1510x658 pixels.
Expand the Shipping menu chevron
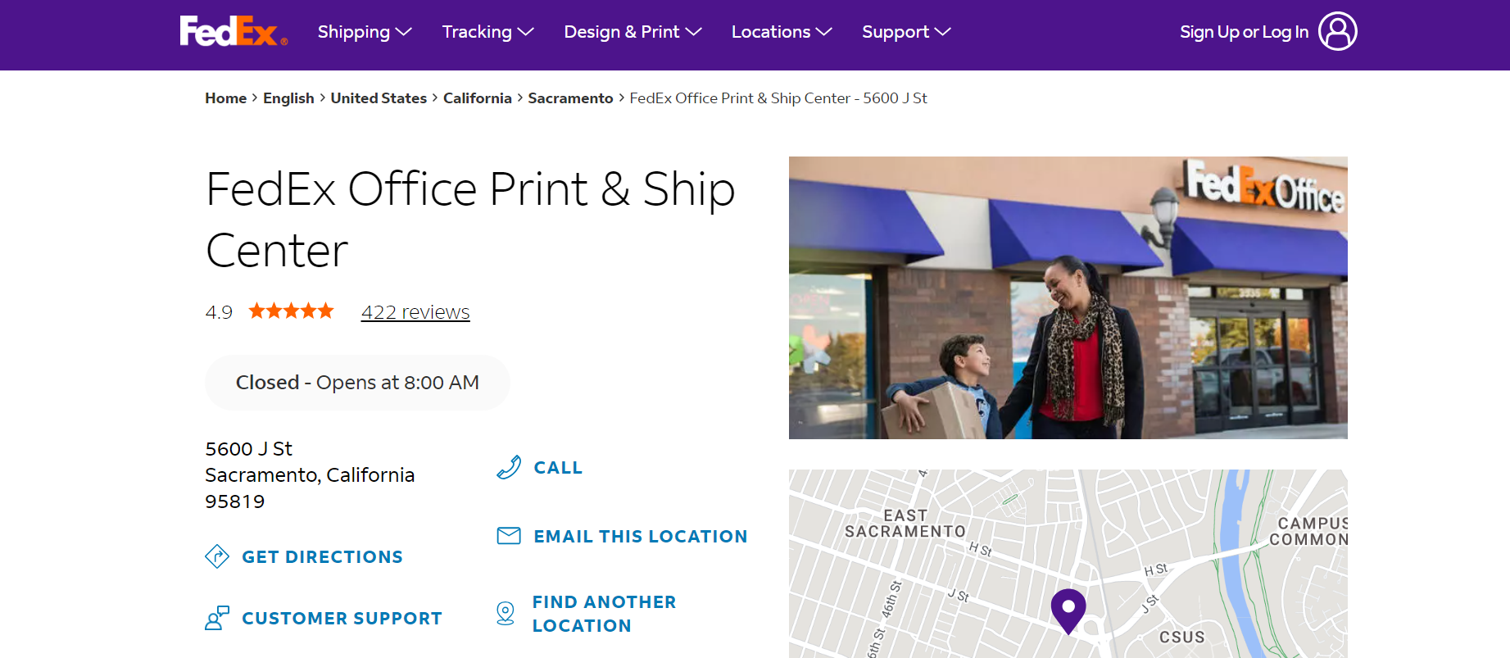(403, 32)
